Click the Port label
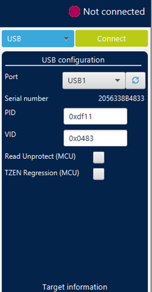Viewport: 152px width, 292px height. coord(11,77)
